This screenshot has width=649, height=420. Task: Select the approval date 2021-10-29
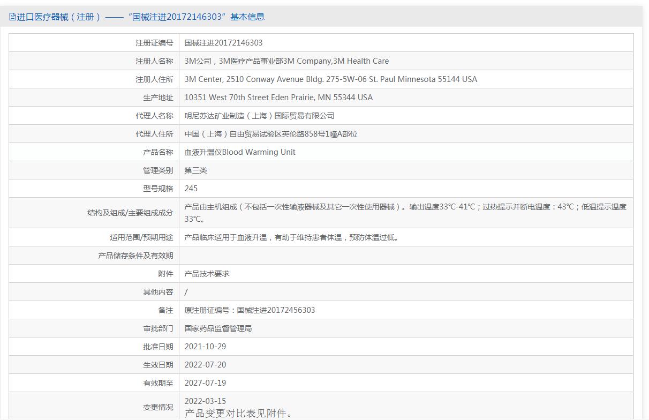point(206,347)
